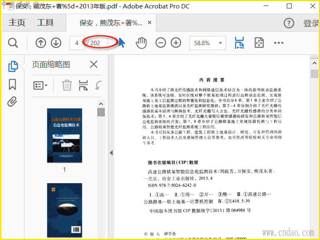Click the 登录 sign-in link

point(311,23)
